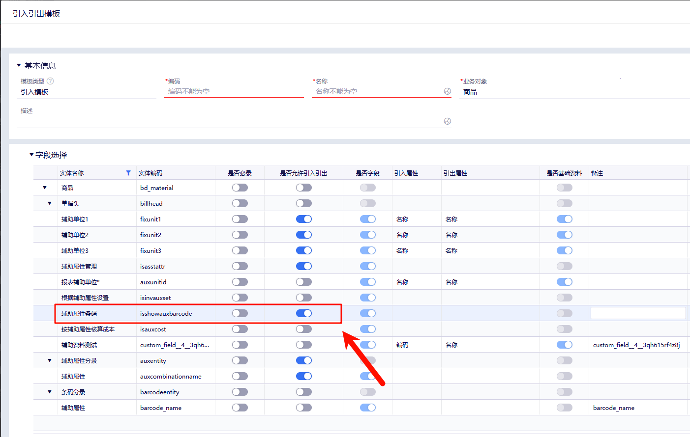Click the globe icon in 名称 field

(x=448, y=91)
